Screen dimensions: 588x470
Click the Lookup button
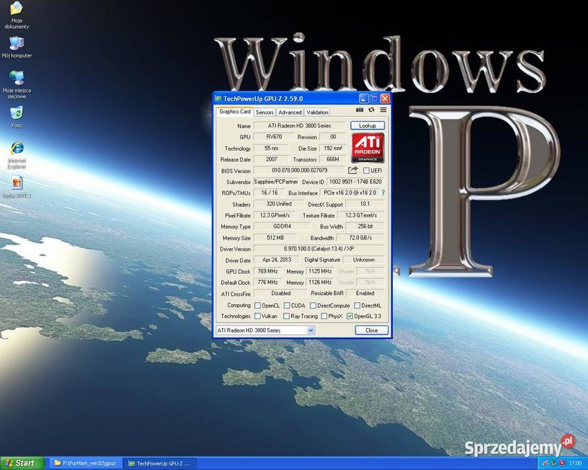tap(367, 125)
